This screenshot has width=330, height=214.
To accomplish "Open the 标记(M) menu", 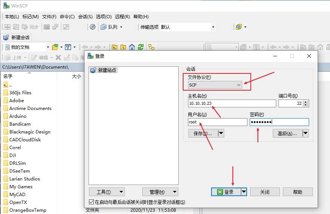I will (x=31, y=17).
